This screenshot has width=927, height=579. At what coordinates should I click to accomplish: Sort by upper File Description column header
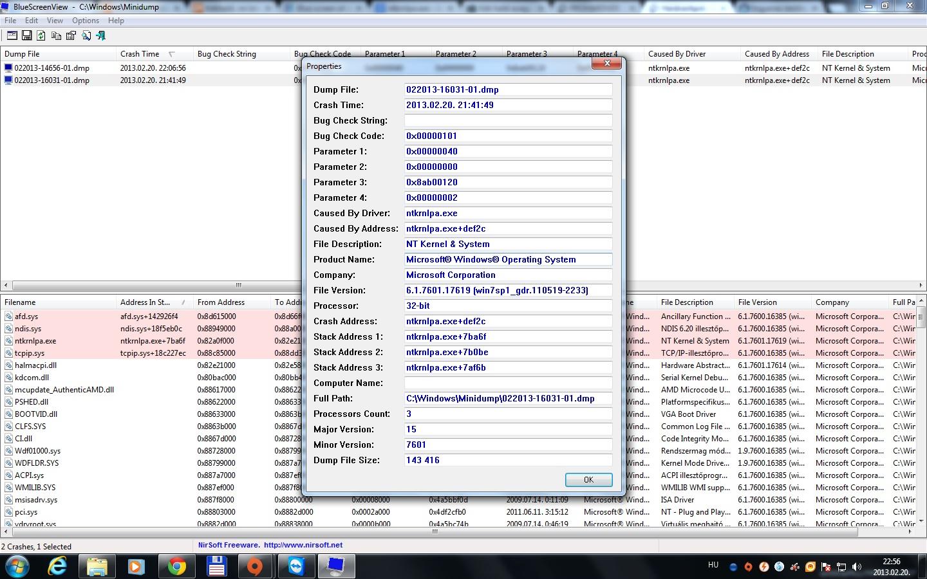[863, 54]
